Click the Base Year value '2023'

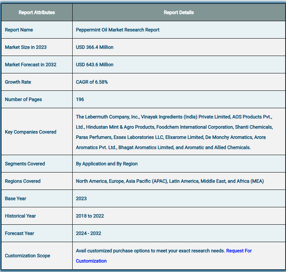(81, 199)
